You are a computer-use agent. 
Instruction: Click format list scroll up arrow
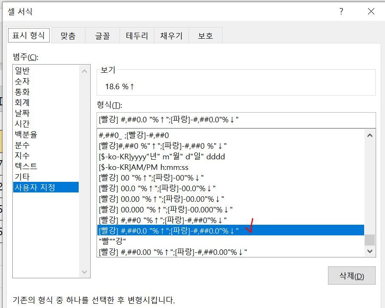coord(370,136)
